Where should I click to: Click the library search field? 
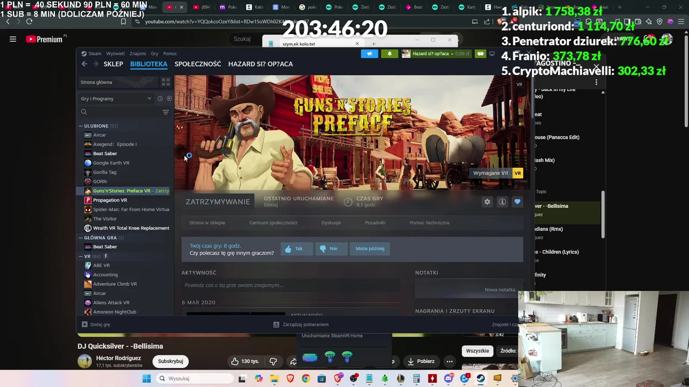pos(121,112)
